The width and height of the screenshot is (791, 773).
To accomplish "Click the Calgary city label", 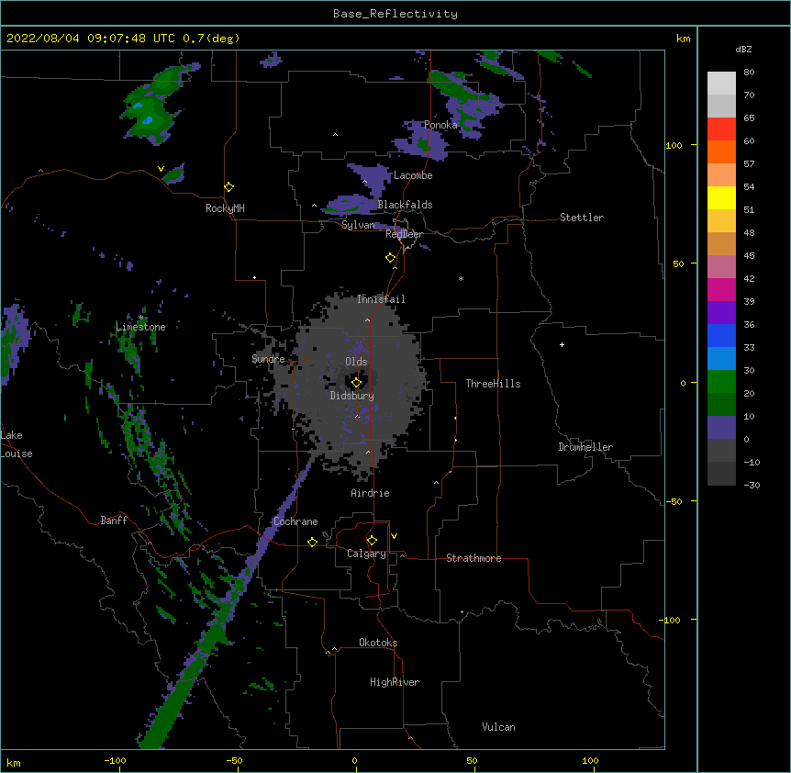I will (x=366, y=554).
